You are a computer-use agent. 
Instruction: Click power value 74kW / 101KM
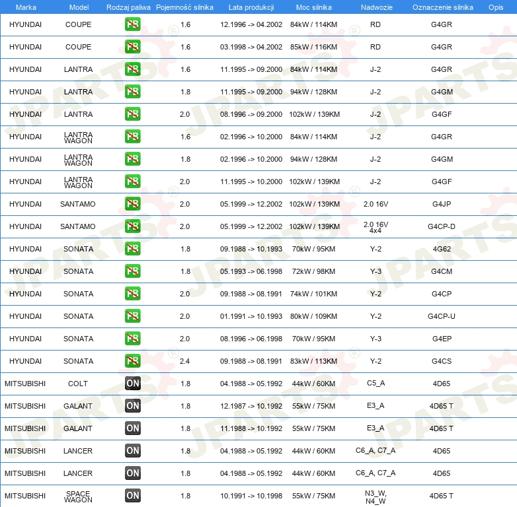pos(313,294)
